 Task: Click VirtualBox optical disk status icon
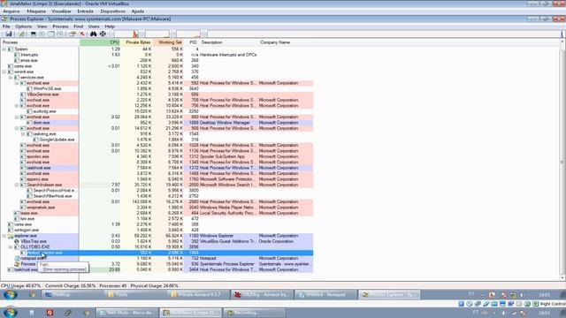pos(470,304)
